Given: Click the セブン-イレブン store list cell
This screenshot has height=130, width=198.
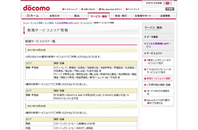Looking at the screenshot, I should click(95, 72).
